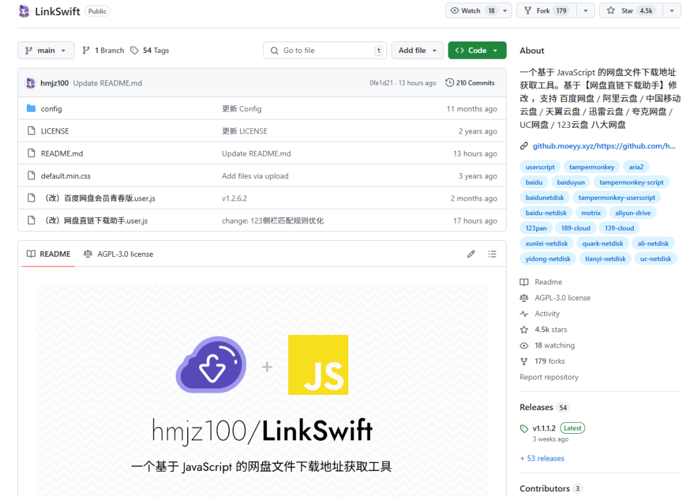Switch to the README tab
690x497 pixels.
click(x=49, y=254)
